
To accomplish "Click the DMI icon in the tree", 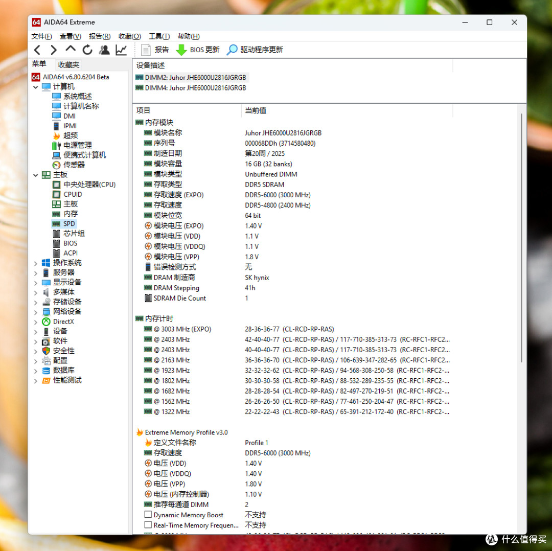I will click(56, 116).
